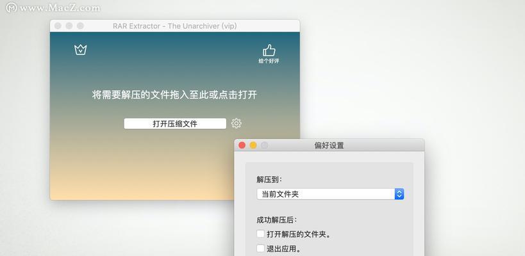Click the thumbs-up 给个好评 icon
This screenshot has height=256, width=525.
coord(269,51)
